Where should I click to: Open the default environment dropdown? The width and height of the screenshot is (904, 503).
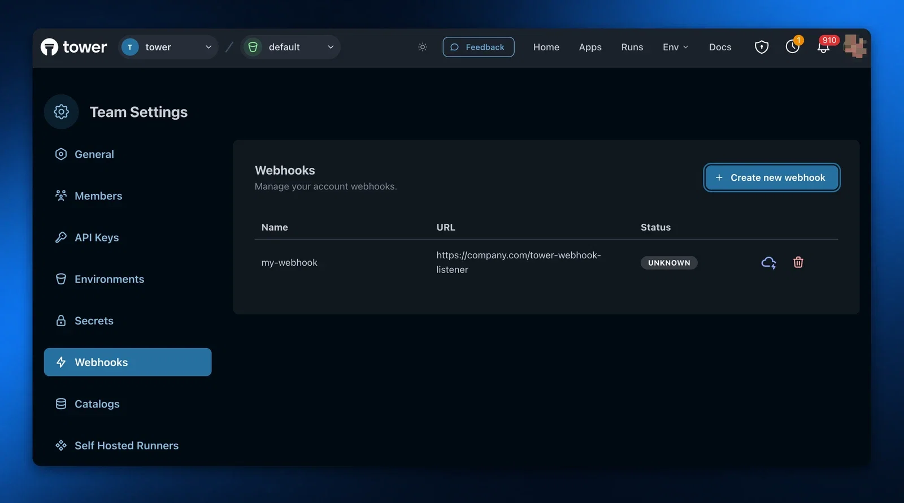tap(290, 47)
